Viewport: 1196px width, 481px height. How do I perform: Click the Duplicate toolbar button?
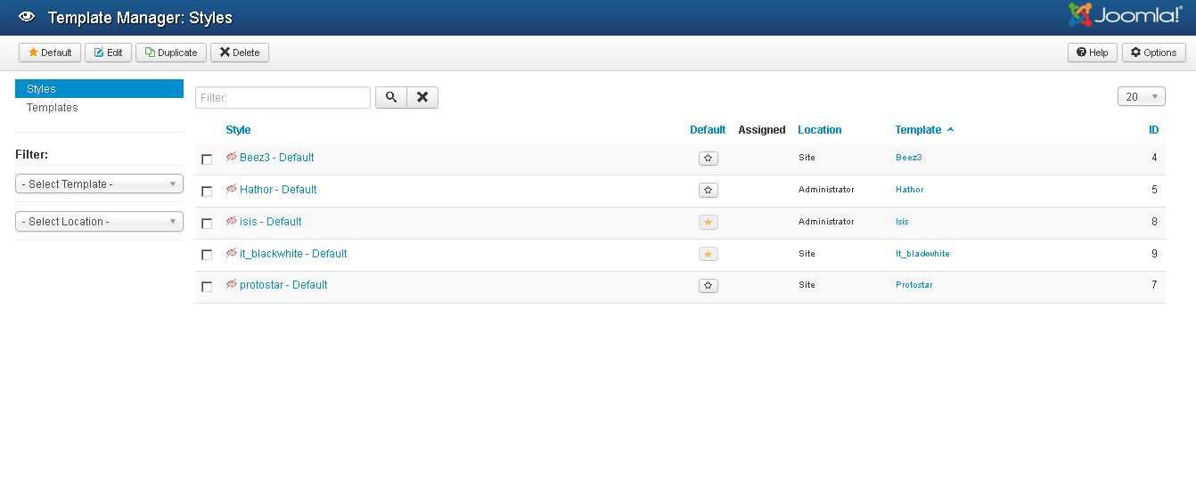pyautogui.click(x=171, y=53)
